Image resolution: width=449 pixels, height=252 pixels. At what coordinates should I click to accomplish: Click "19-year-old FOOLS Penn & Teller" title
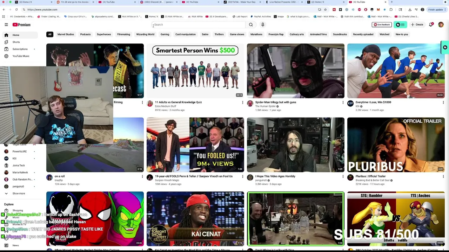pyautogui.click(x=194, y=176)
